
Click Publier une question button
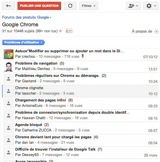point(39,6)
